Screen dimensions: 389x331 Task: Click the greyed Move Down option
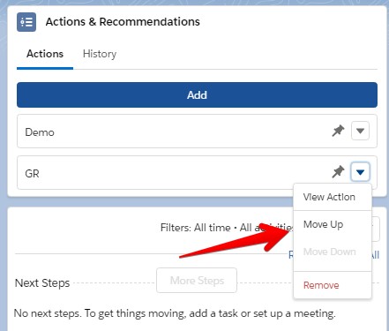coord(330,252)
